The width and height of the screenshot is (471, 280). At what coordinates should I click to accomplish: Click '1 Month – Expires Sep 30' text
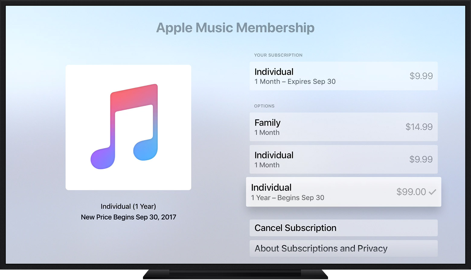click(x=295, y=81)
